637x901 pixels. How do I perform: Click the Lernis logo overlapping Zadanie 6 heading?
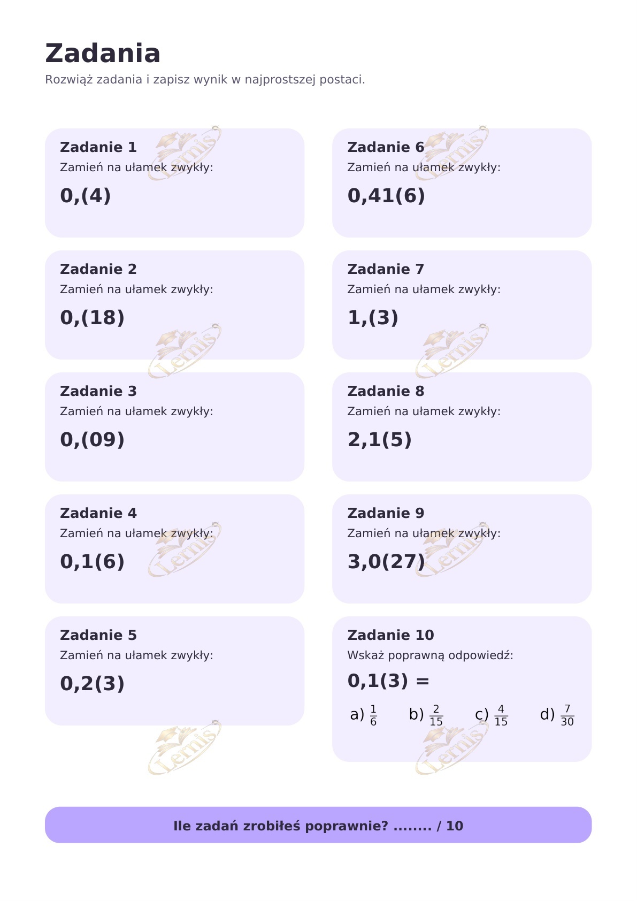pos(452,153)
